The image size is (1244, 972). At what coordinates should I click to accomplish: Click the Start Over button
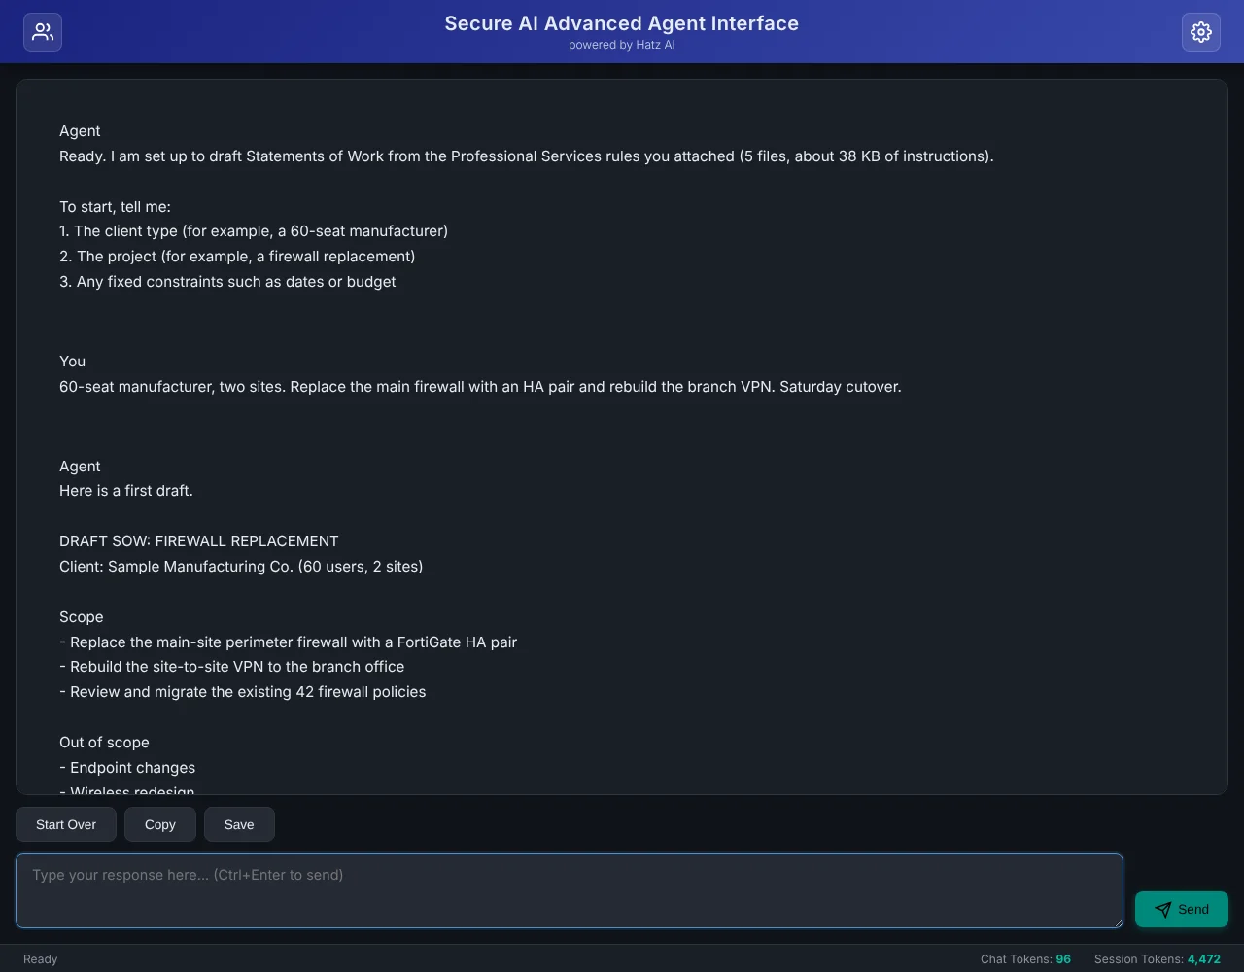(x=66, y=824)
